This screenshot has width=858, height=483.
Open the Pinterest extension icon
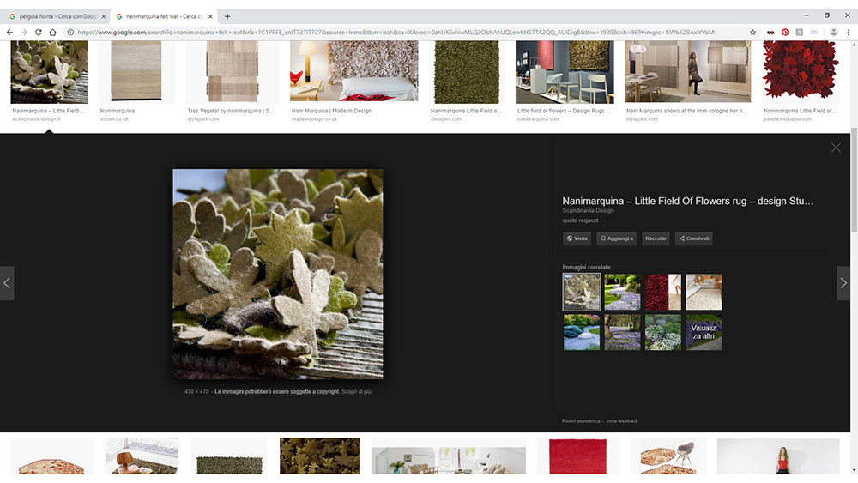tap(785, 33)
